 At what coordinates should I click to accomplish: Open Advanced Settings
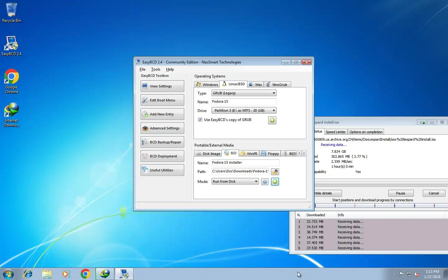[x=162, y=128]
